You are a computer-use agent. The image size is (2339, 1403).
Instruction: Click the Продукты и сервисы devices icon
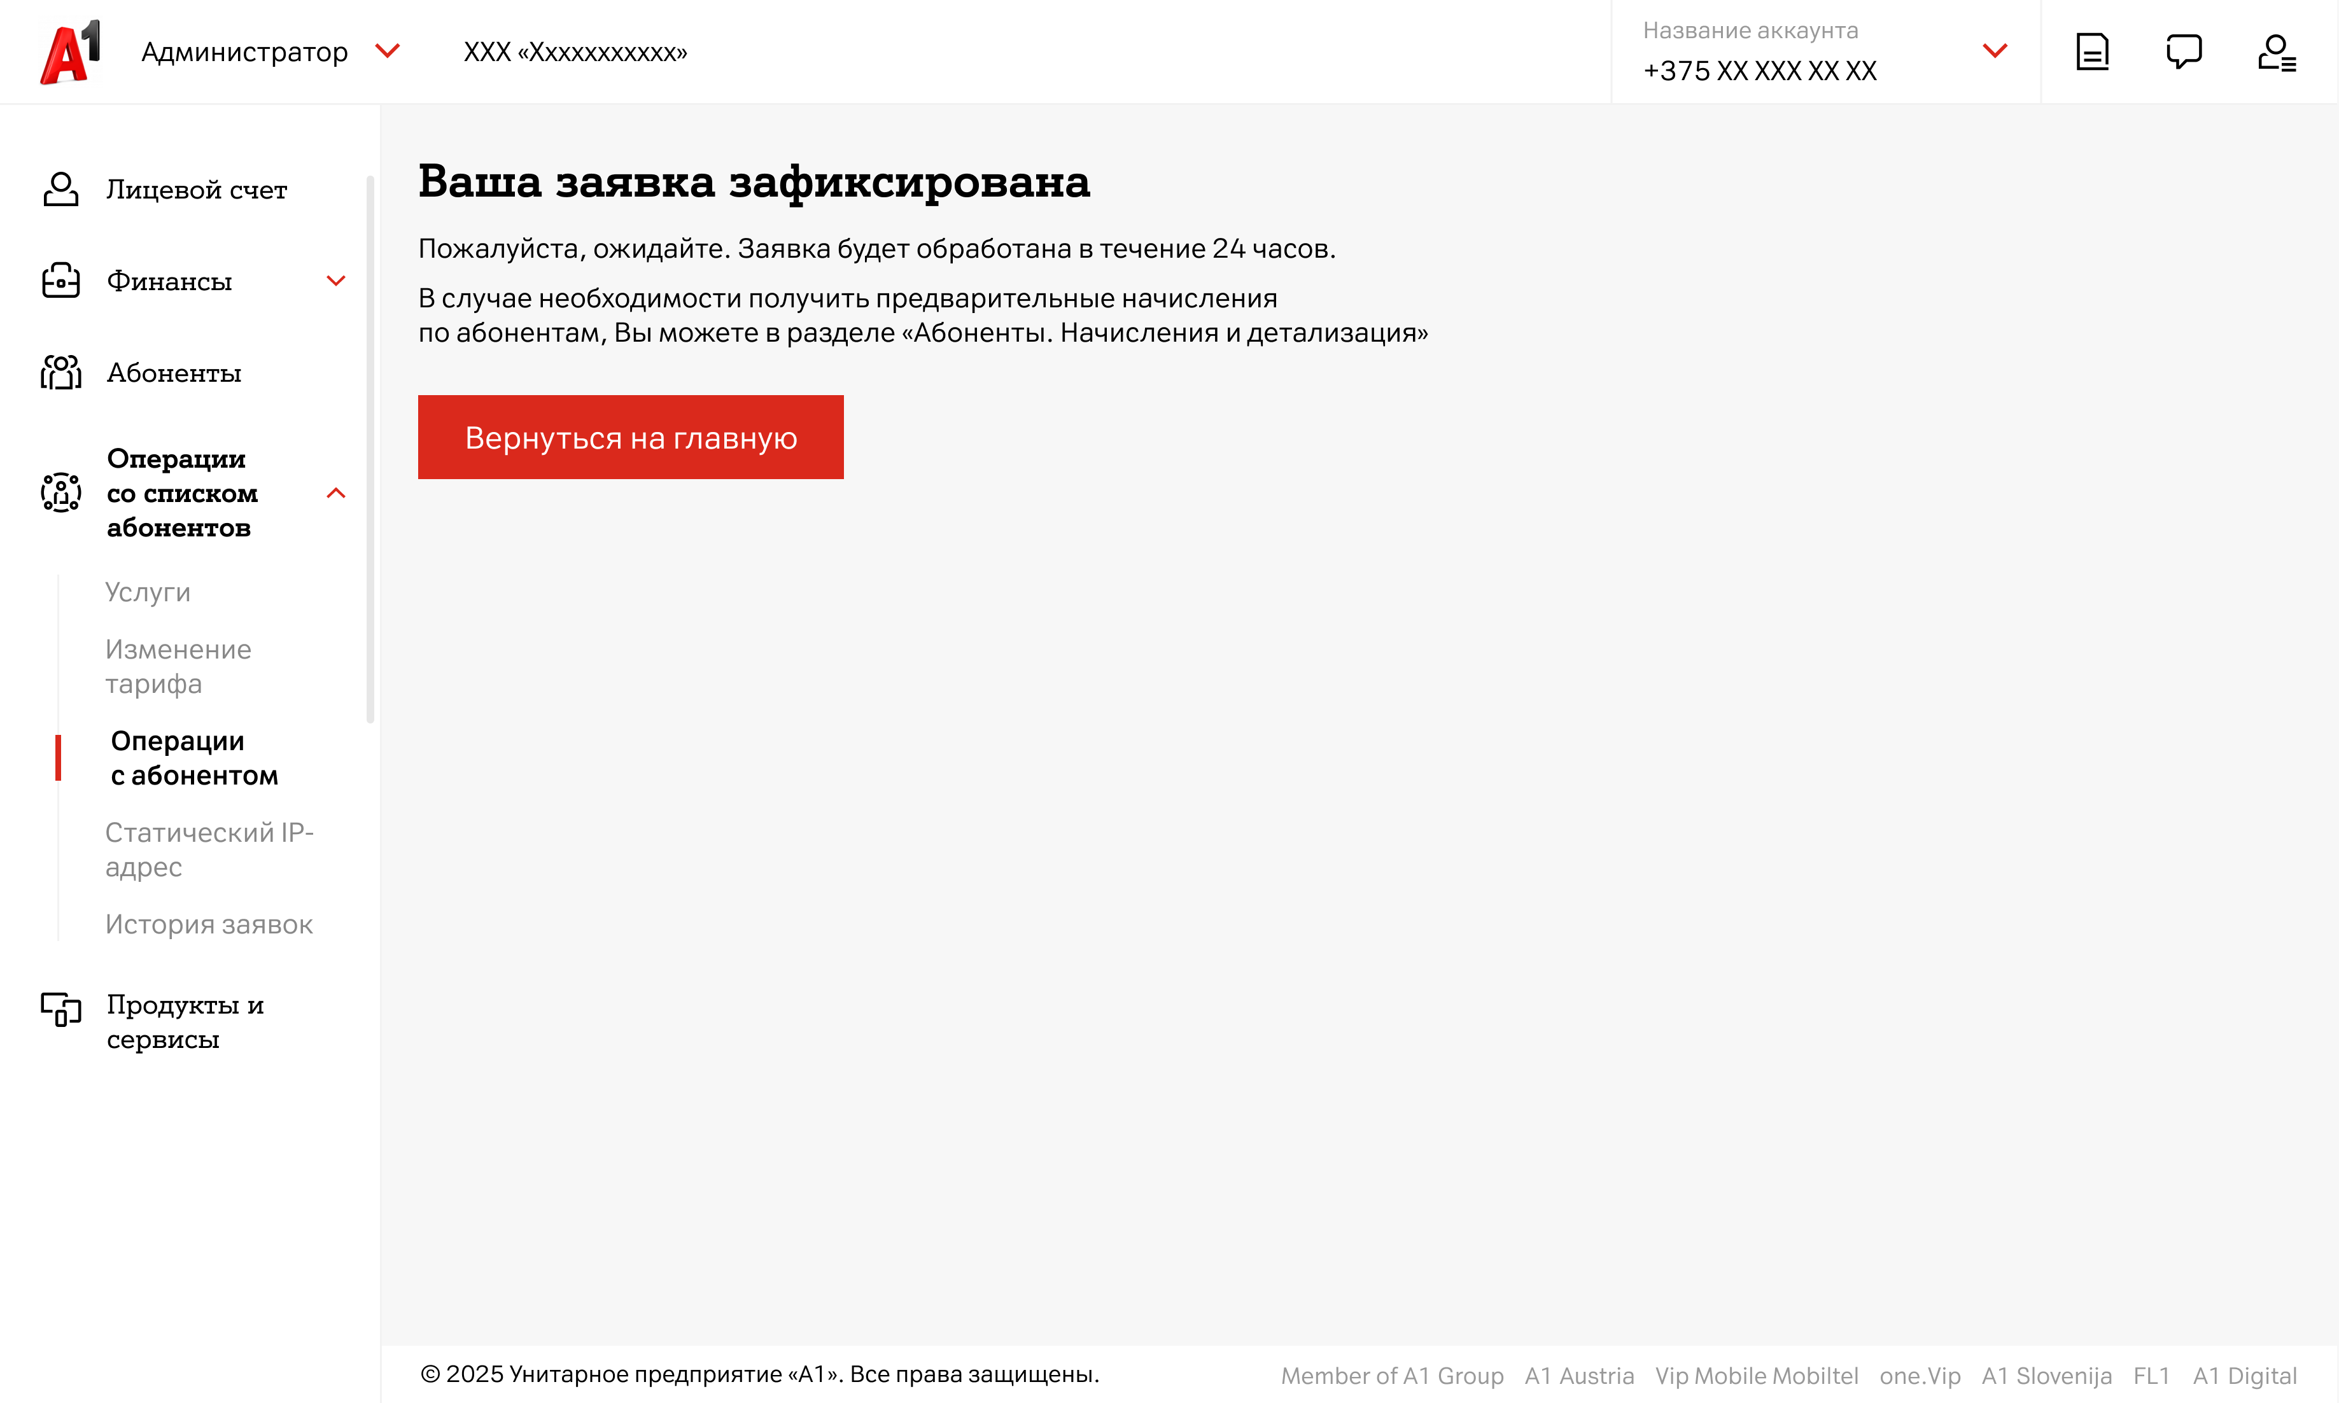60,1009
